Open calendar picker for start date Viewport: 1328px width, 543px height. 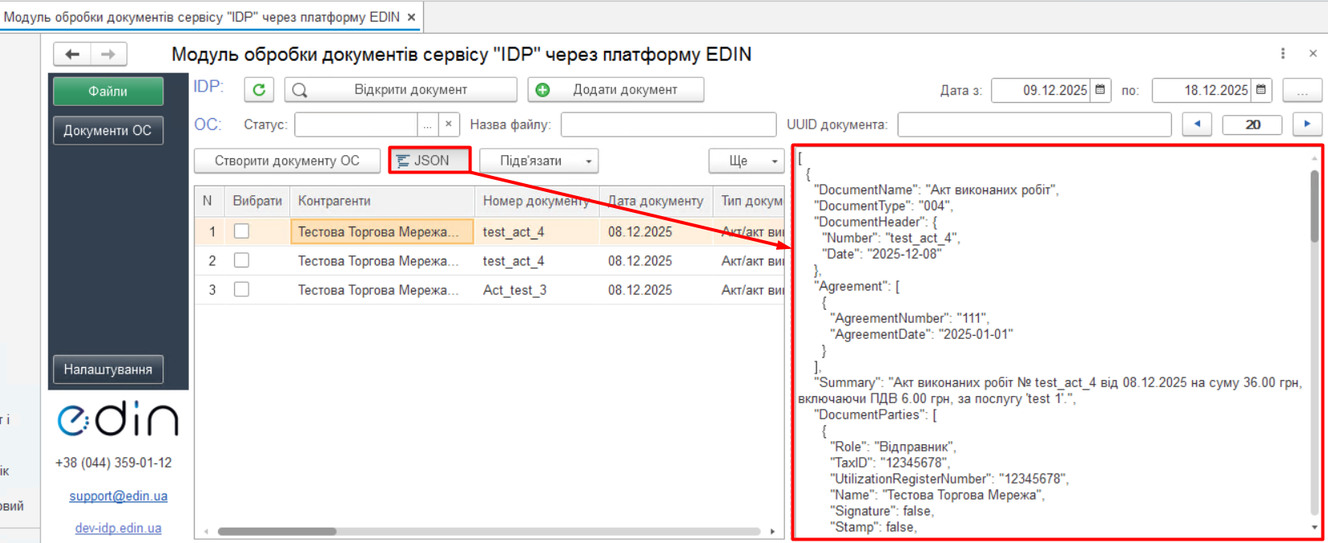coord(1100,90)
